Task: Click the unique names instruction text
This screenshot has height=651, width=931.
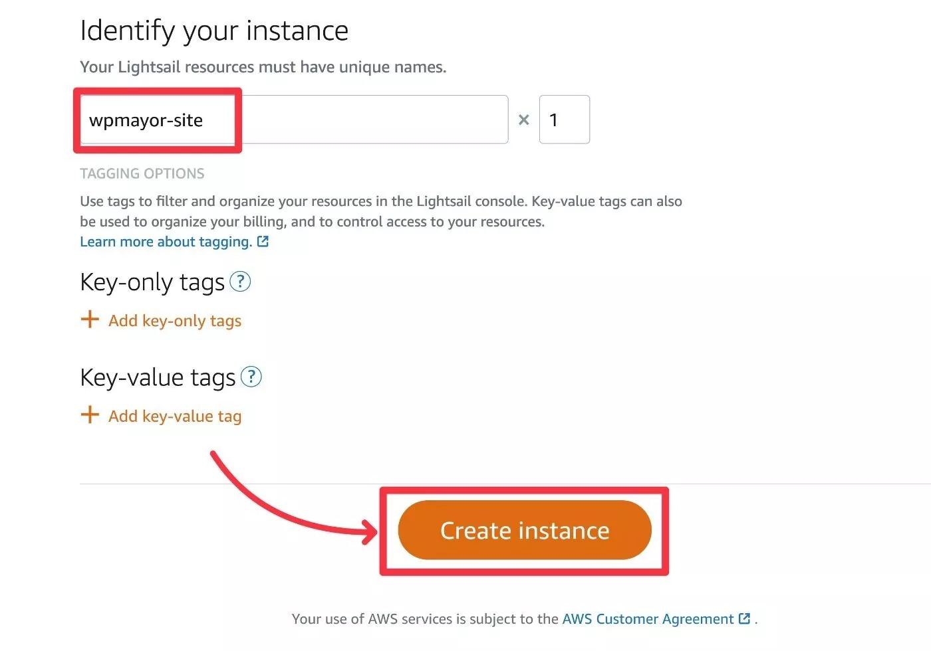Action: coord(263,67)
